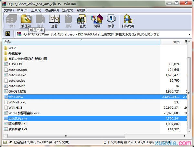Open the 帮助(H) menu
The height and width of the screenshot is (147, 194).
pos(82,10)
